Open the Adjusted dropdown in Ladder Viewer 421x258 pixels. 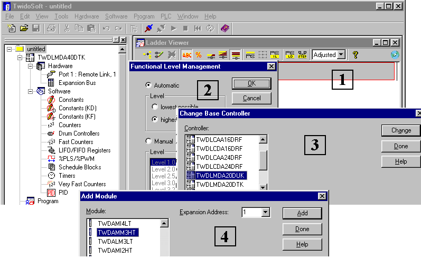(x=341, y=55)
